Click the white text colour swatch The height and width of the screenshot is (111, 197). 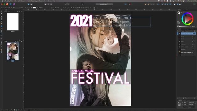[x=34, y=8]
